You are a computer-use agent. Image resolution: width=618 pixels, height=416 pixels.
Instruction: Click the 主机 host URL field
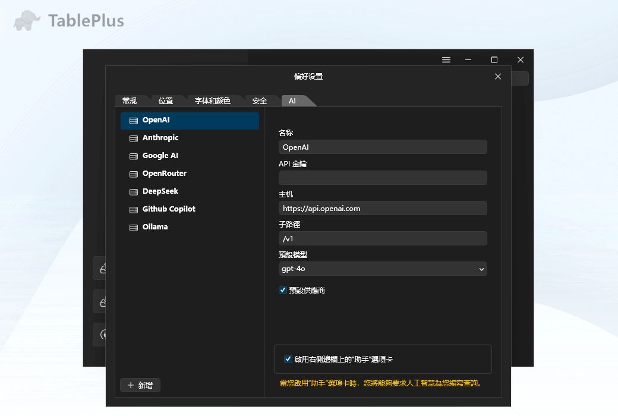click(x=383, y=208)
